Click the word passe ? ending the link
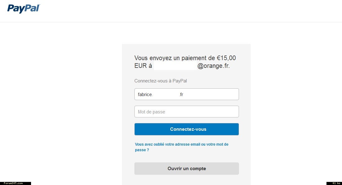 click(x=142, y=150)
